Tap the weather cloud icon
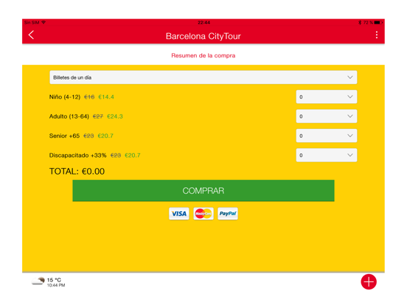The image size is (407, 305). coord(38,281)
